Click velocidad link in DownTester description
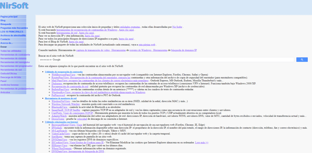 (82, 119)
